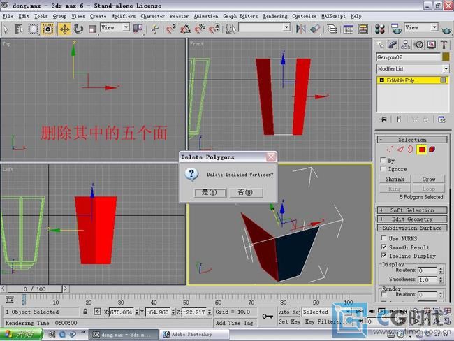The height and width of the screenshot is (341, 454).
Task: Enable Ignore Backfacing checkbox
Action: [x=383, y=168]
